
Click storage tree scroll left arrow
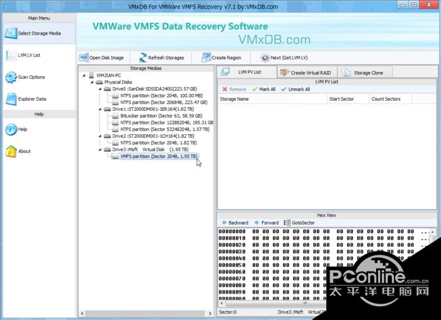click(x=82, y=313)
